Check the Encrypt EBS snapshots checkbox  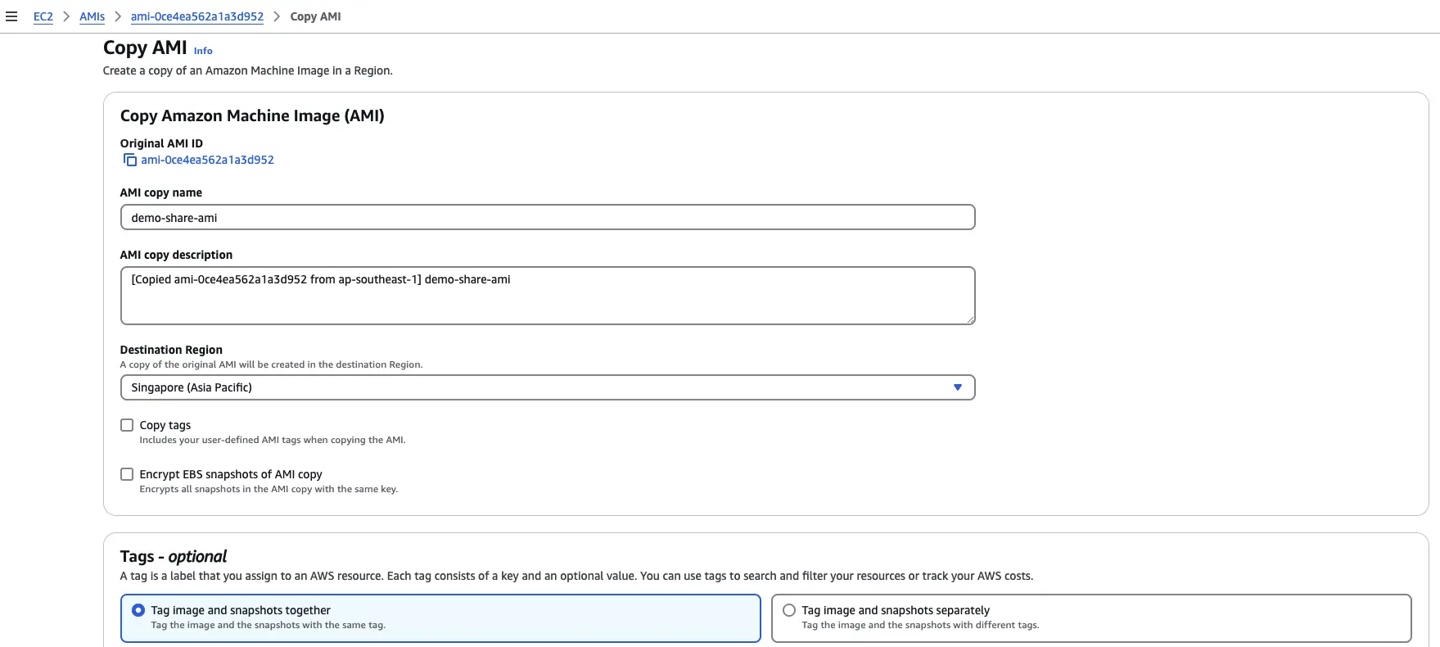(127, 474)
